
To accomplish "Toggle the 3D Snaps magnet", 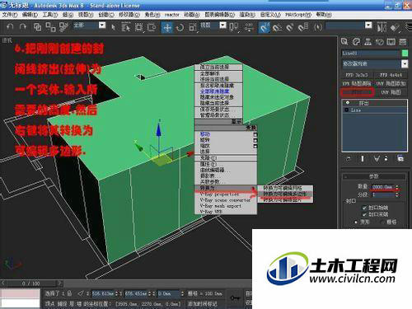I will [264, 27].
